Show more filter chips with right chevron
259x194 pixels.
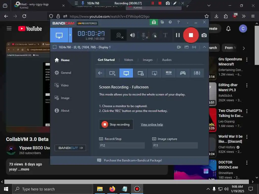point(244,48)
